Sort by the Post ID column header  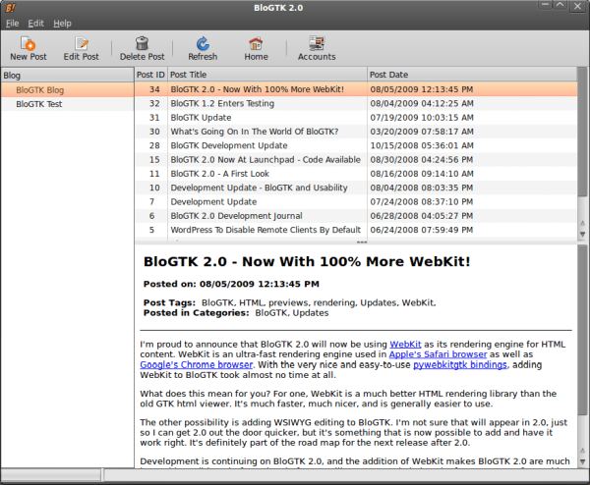click(150, 75)
